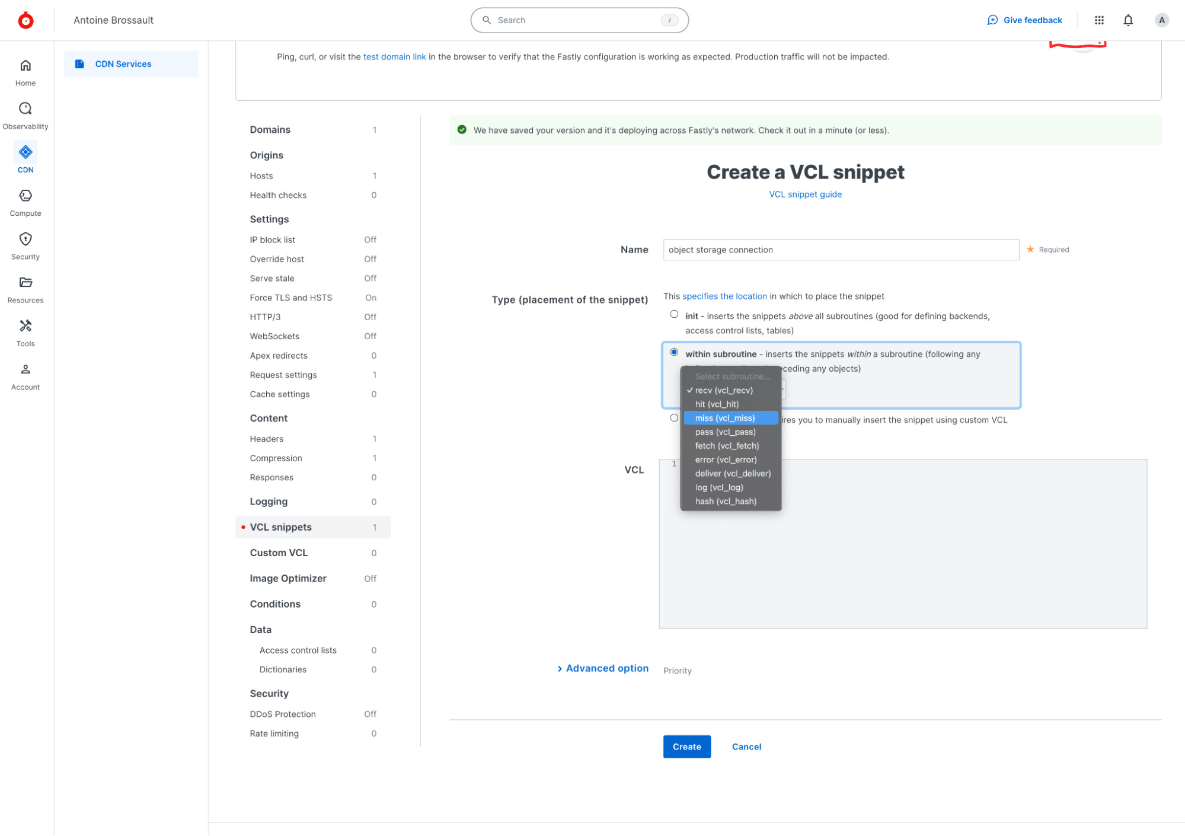
Task: Choose hit (vcl_hit) from dropdown
Action: tap(731, 404)
